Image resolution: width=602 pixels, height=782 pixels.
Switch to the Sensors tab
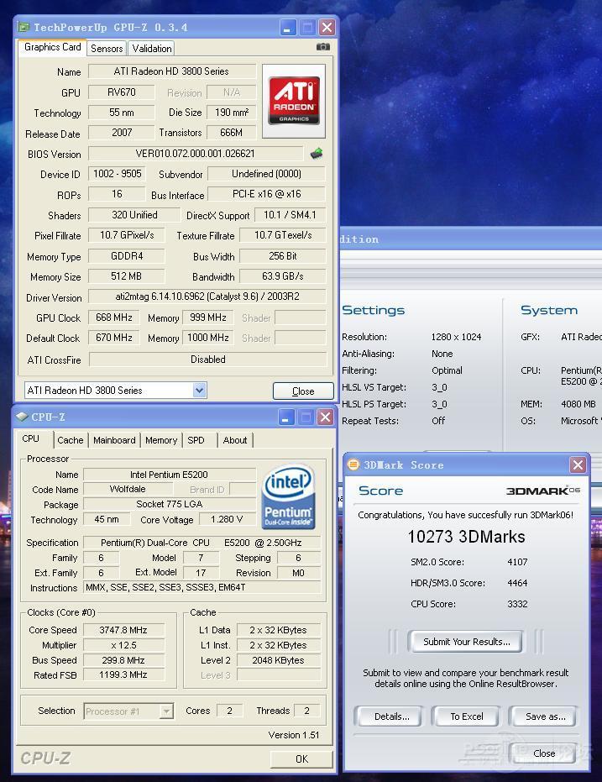click(x=107, y=49)
